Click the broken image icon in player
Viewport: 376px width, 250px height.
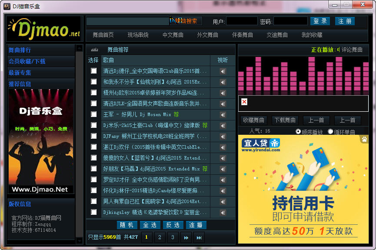tap(244, 102)
